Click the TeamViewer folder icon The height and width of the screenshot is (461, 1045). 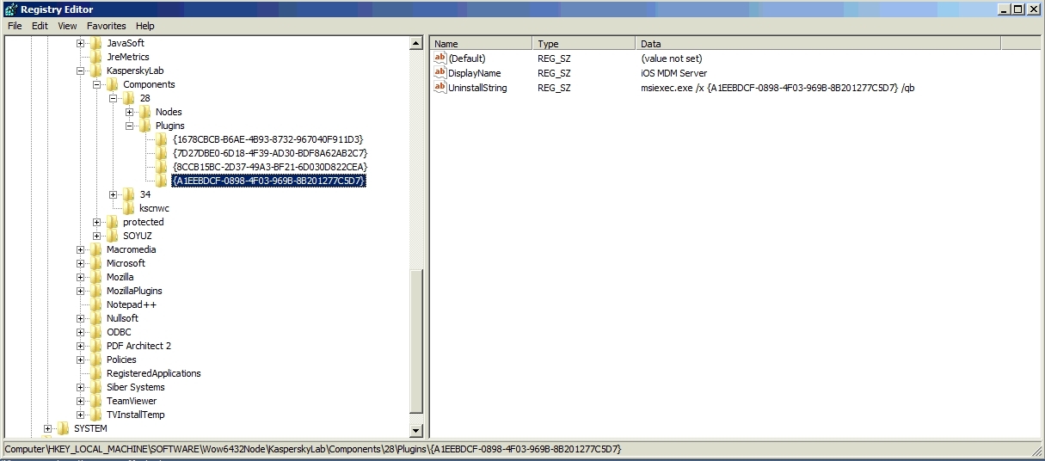(x=95, y=401)
